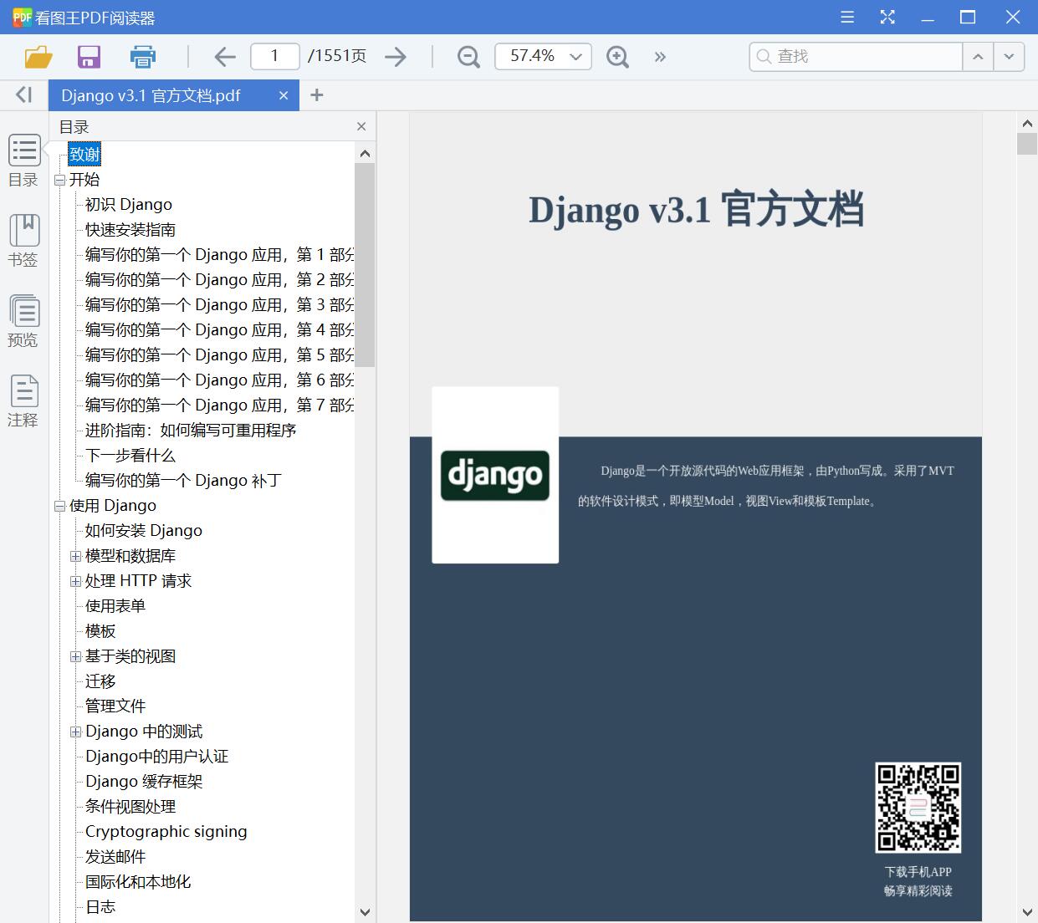Open the 书签 bookmarks panel
Image resolution: width=1038 pixels, height=923 pixels.
[x=24, y=241]
